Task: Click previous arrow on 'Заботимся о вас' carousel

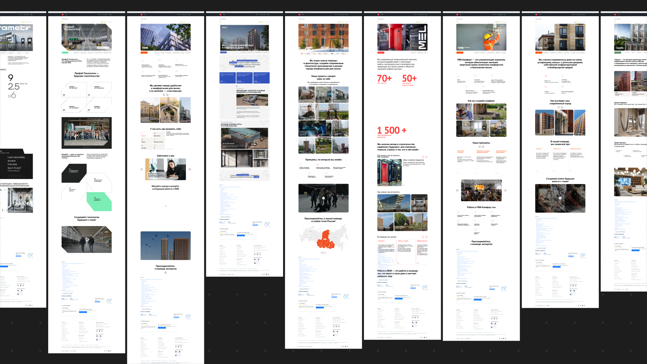Action: pos(142,169)
